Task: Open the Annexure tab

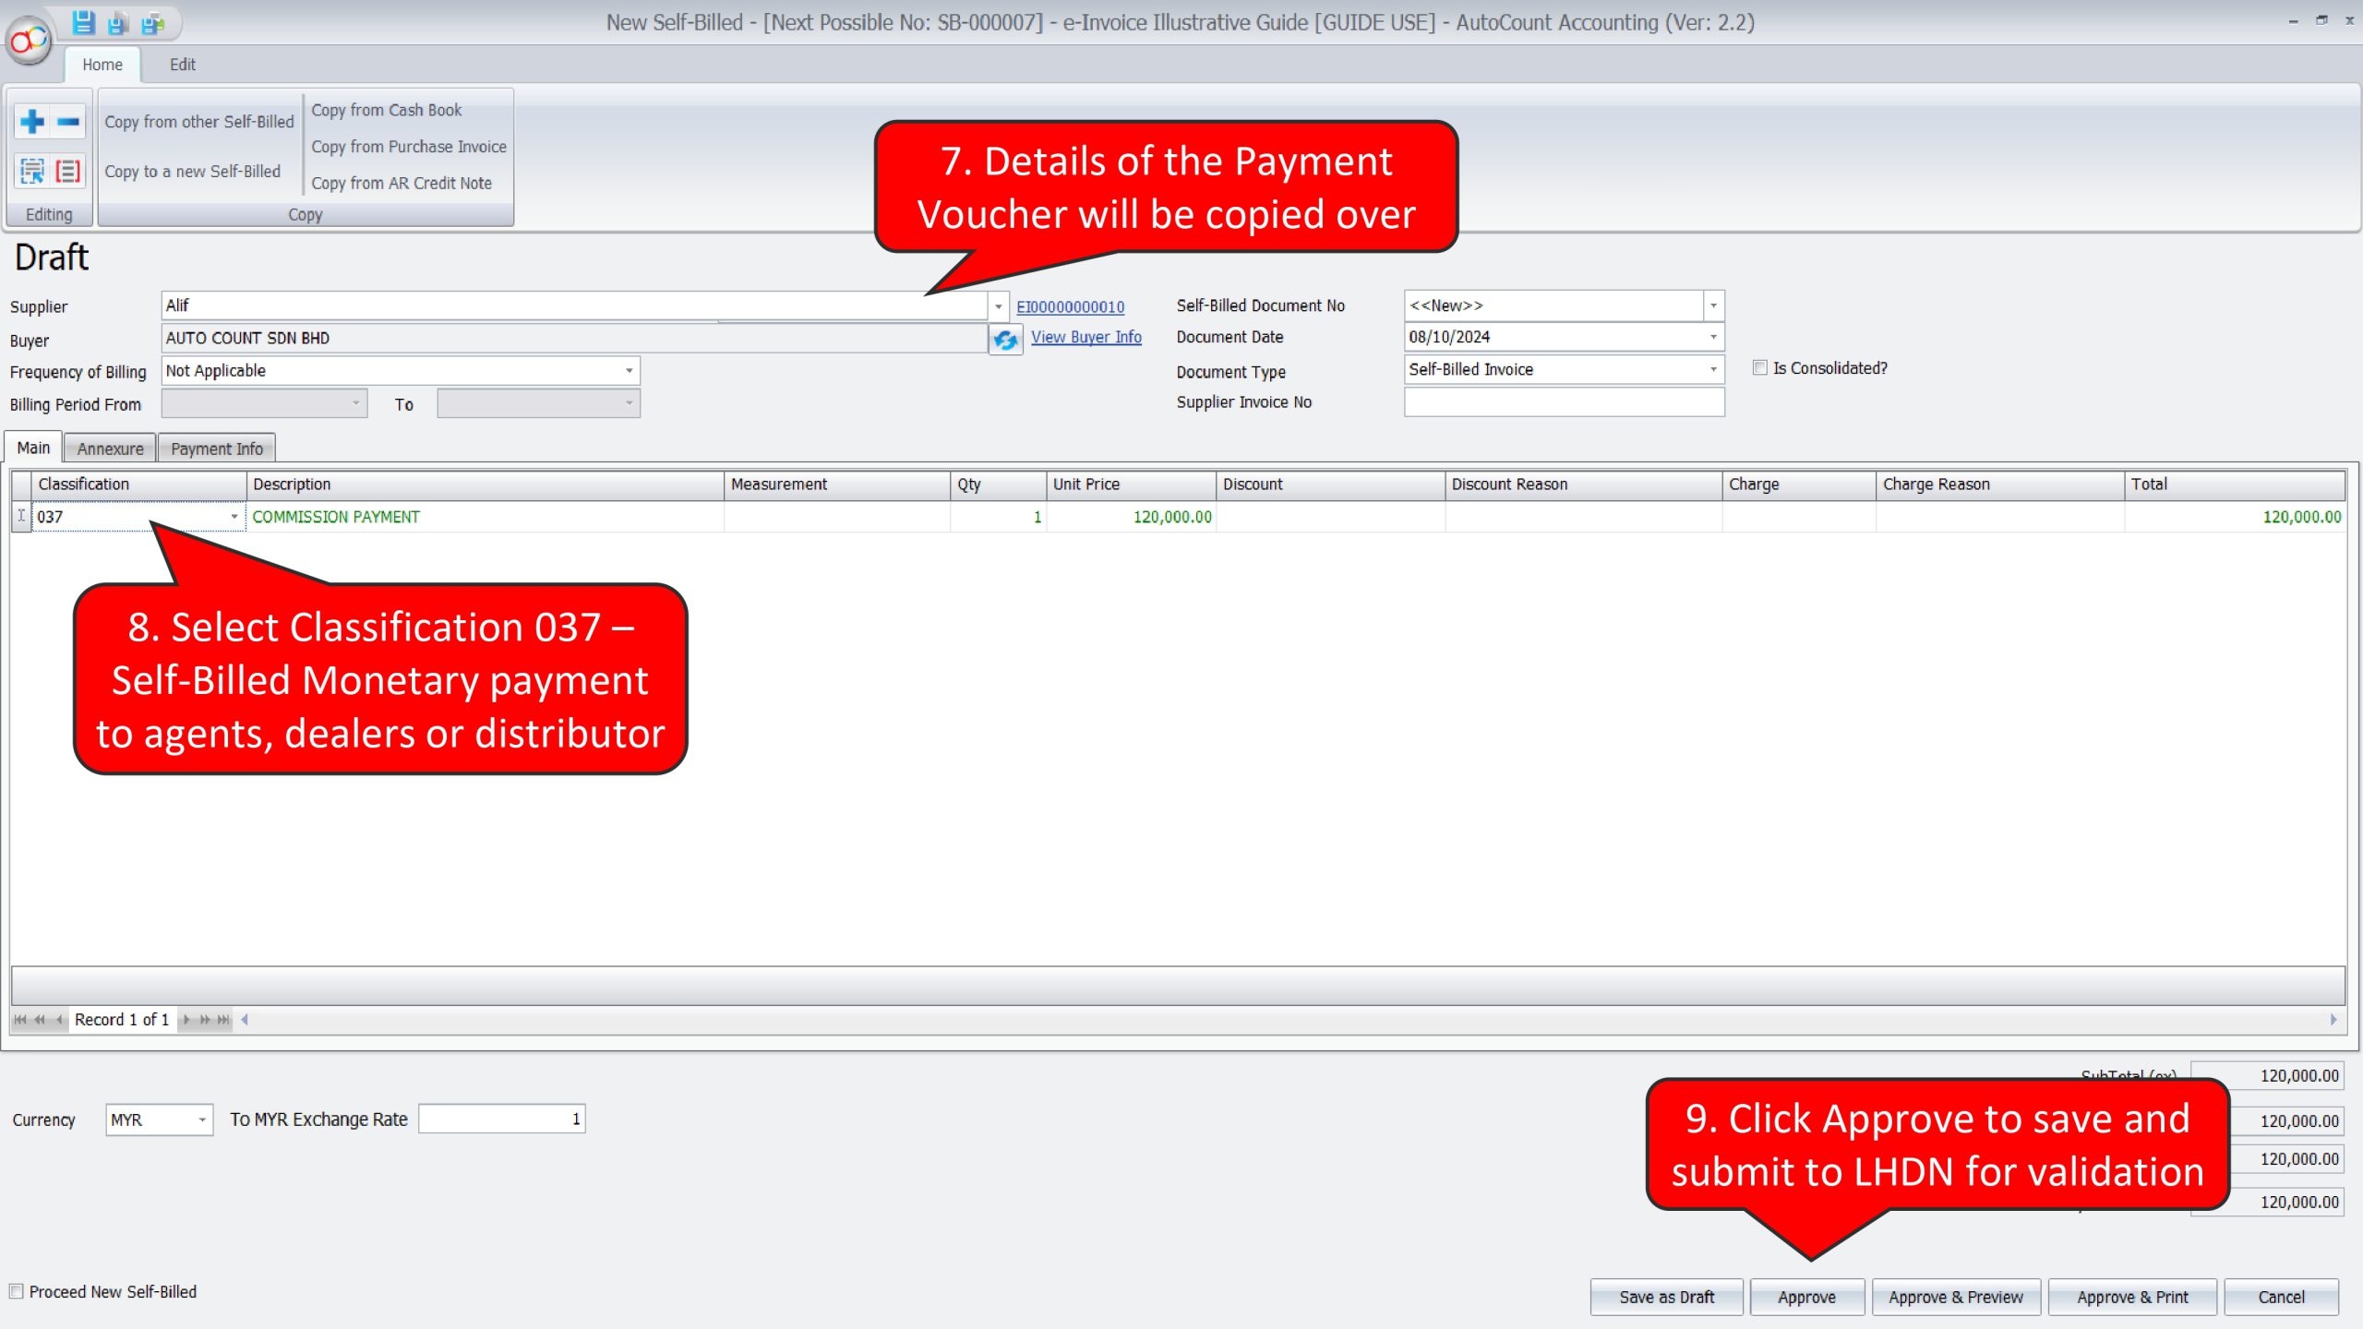Action: pyautogui.click(x=110, y=449)
